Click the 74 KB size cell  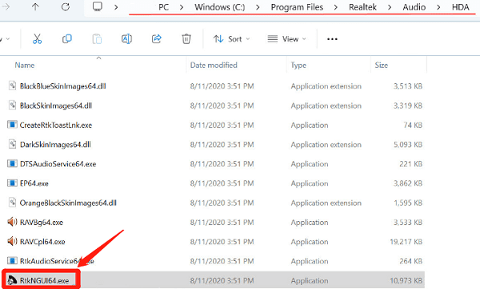pyautogui.click(x=413, y=125)
